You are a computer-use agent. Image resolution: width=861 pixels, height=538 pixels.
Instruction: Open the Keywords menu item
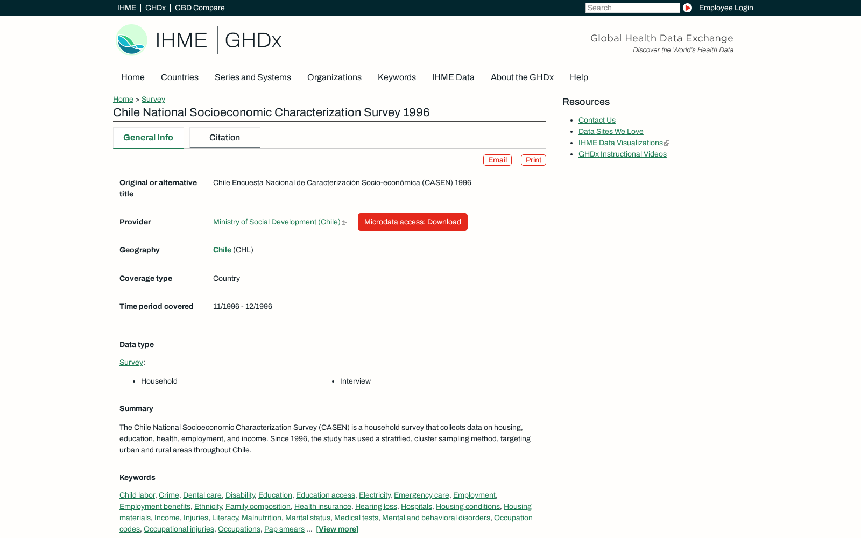pyautogui.click(x=397, y=77)
